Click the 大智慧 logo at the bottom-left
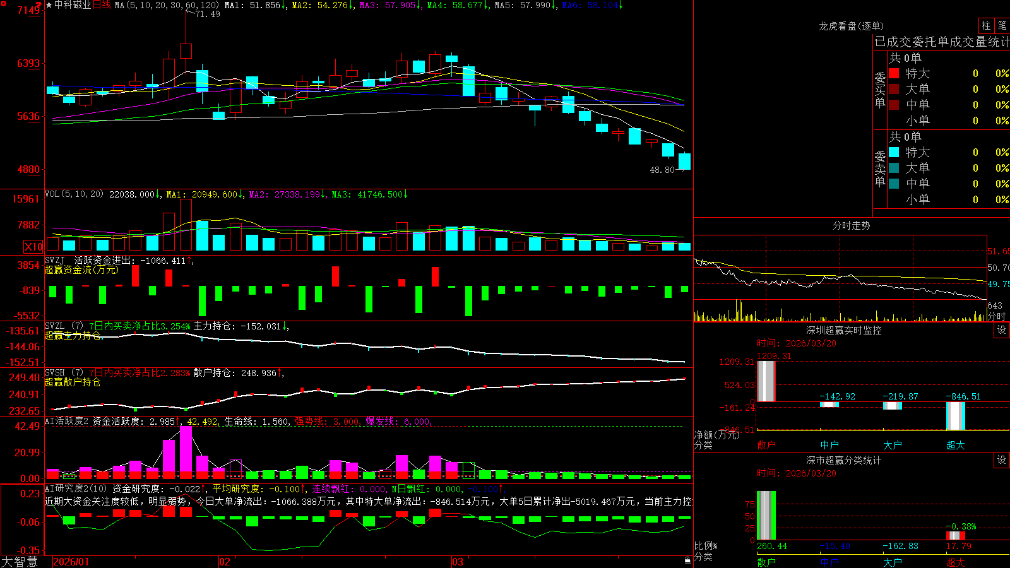Viewport: 1010px width, 568px height. tap(19, 562)
